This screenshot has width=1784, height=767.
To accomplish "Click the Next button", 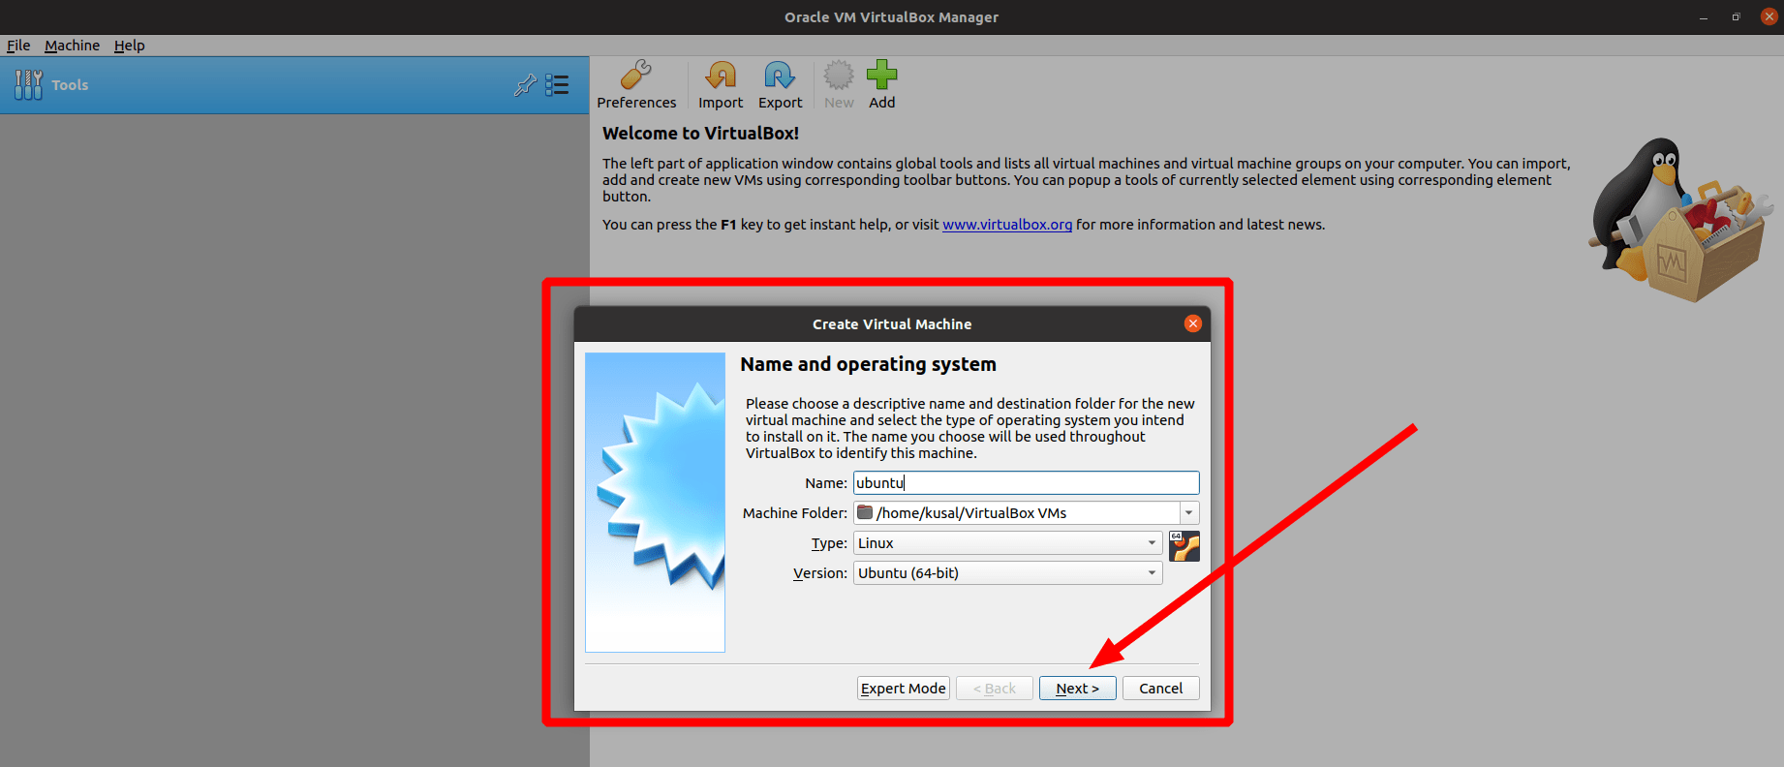I will tap(1077, 689).
